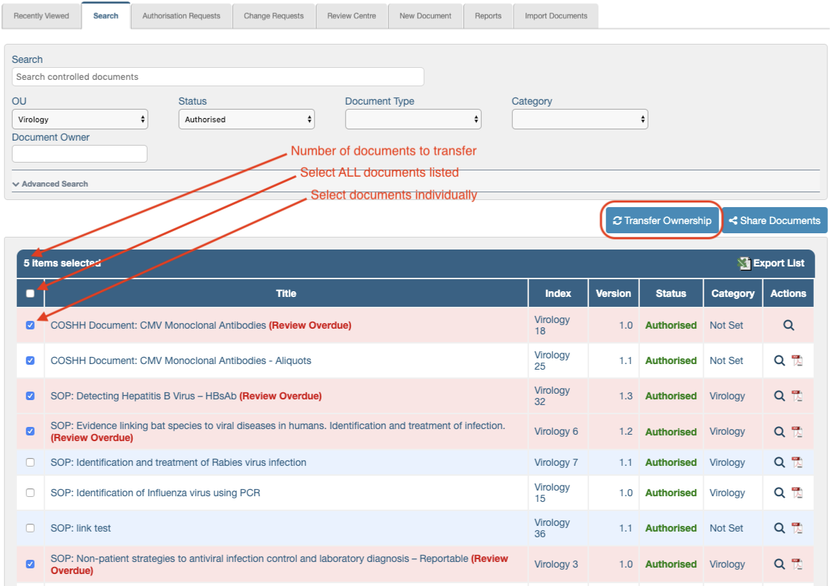Open PDF for Influenza virus PCR SOP

pyautogui.click(x=797, y=493)
